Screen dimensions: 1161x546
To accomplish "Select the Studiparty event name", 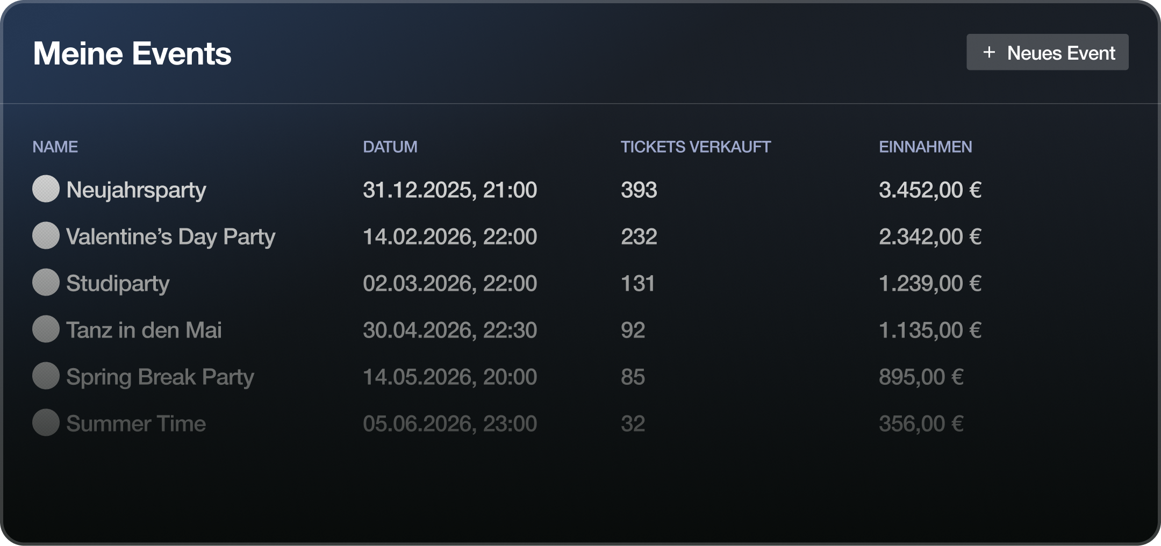I will [118, 282].
